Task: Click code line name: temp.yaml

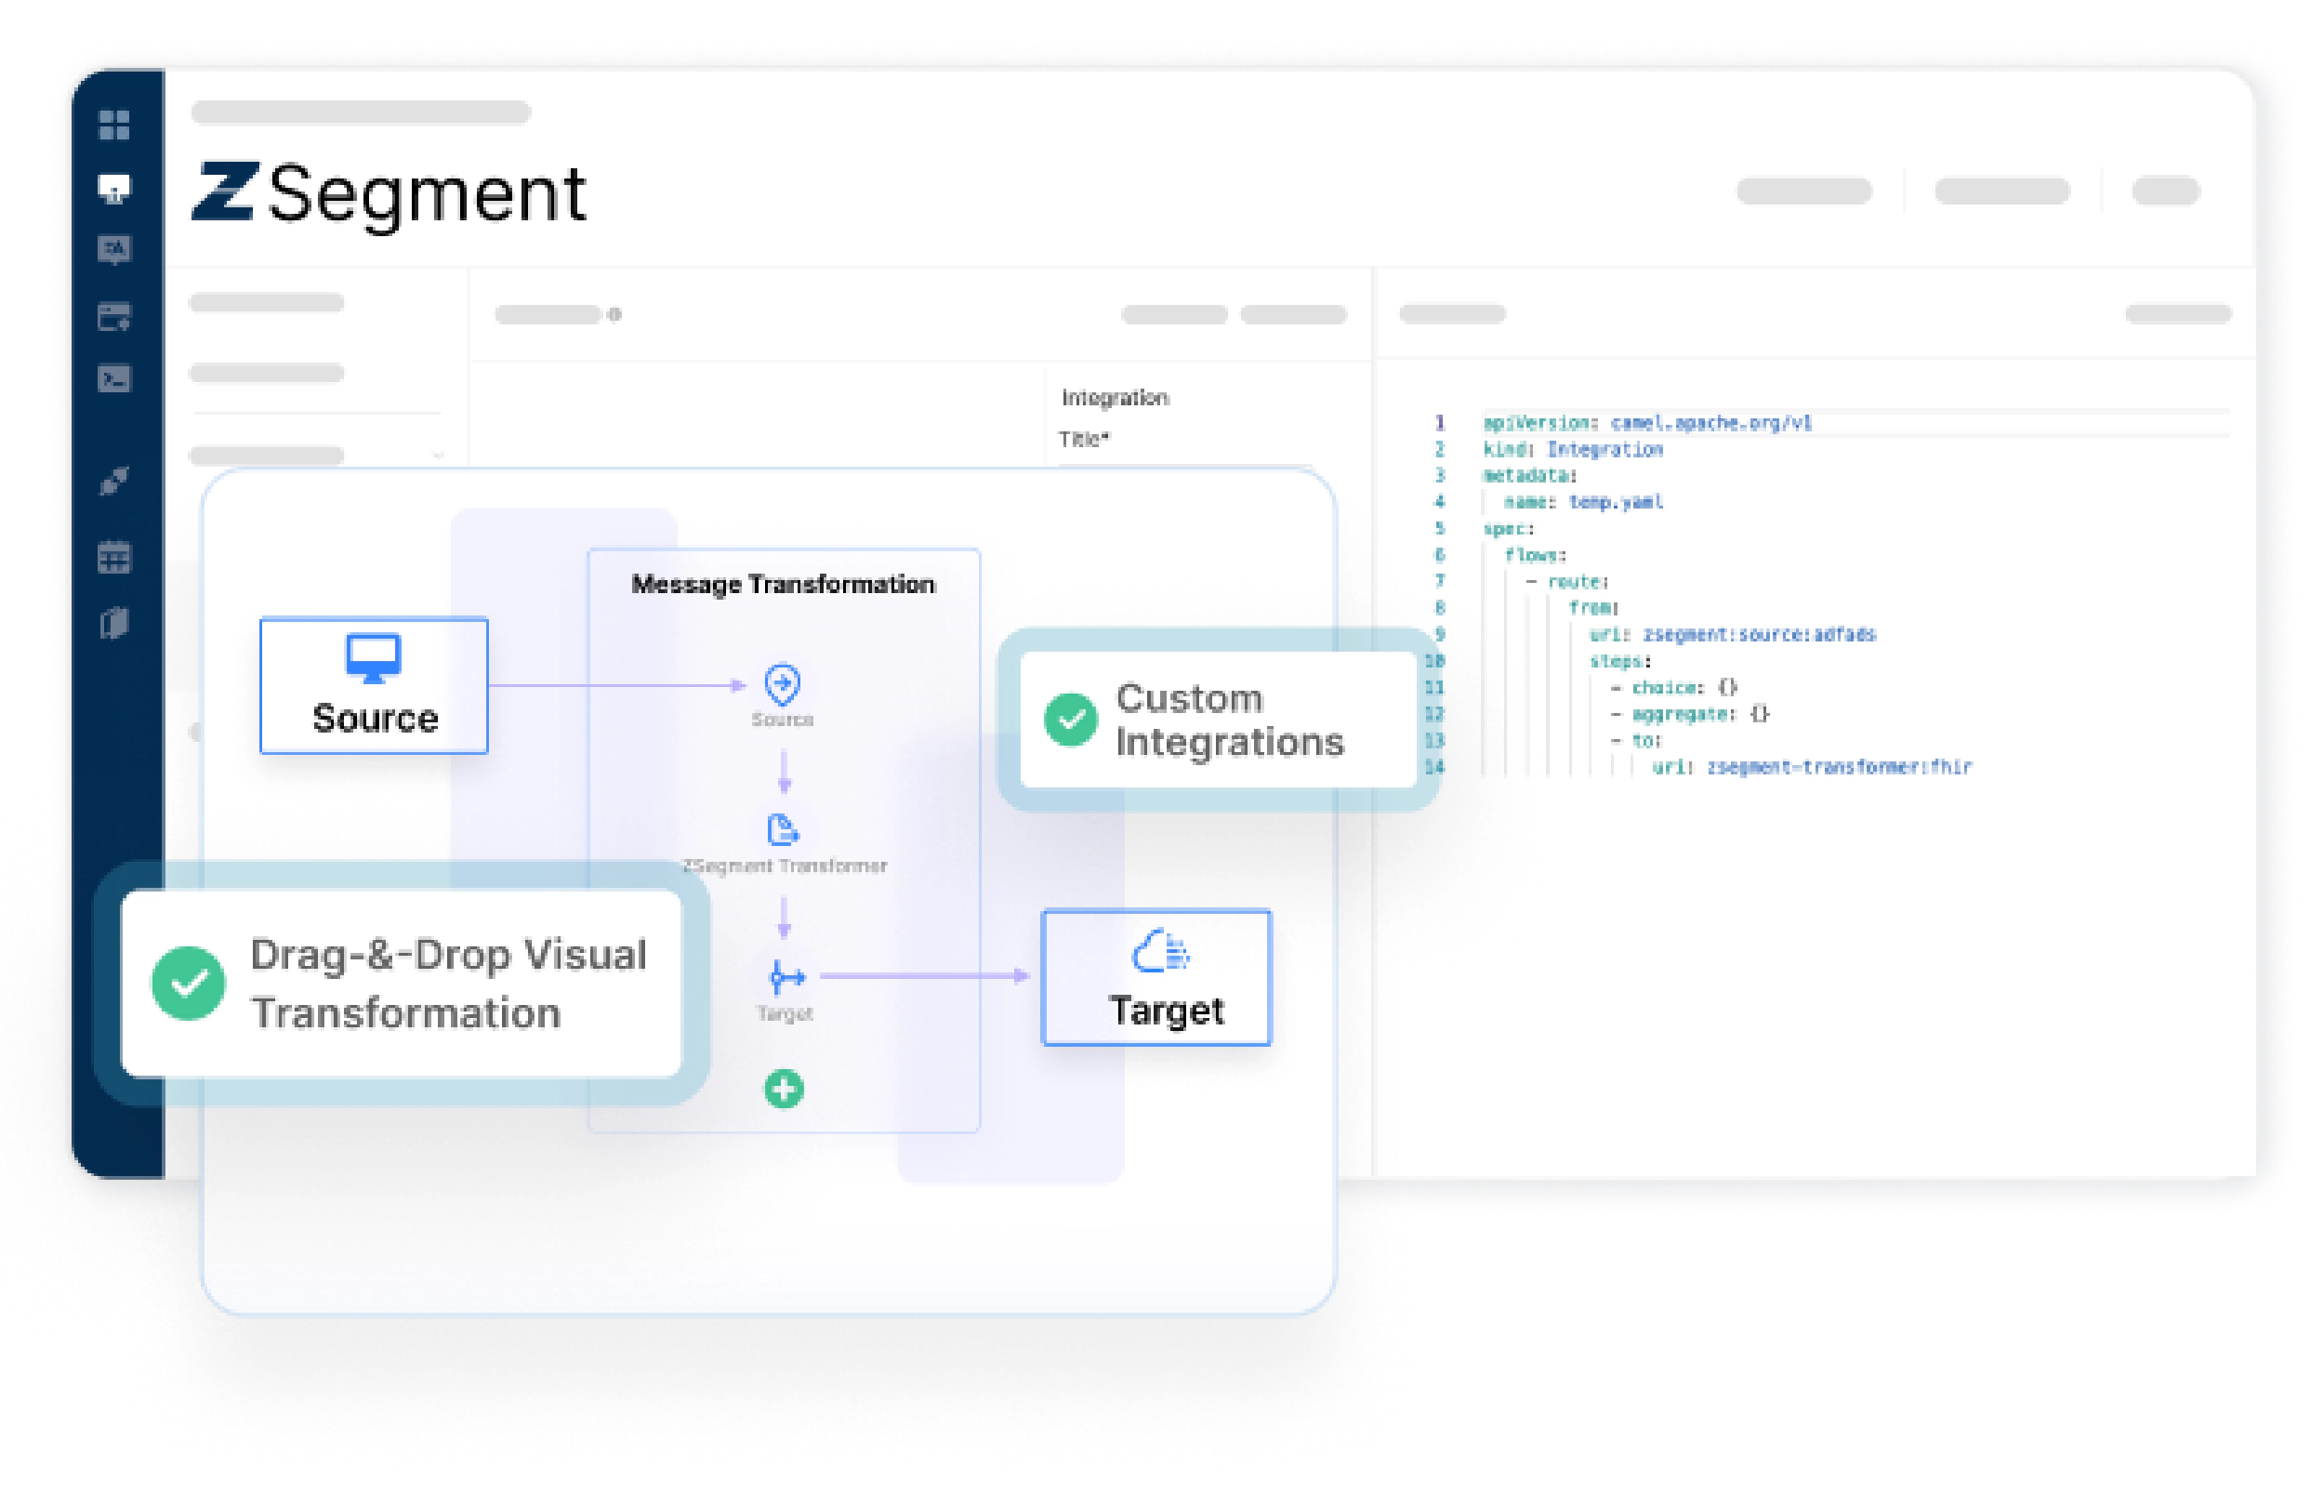Action: (1583, 502)
